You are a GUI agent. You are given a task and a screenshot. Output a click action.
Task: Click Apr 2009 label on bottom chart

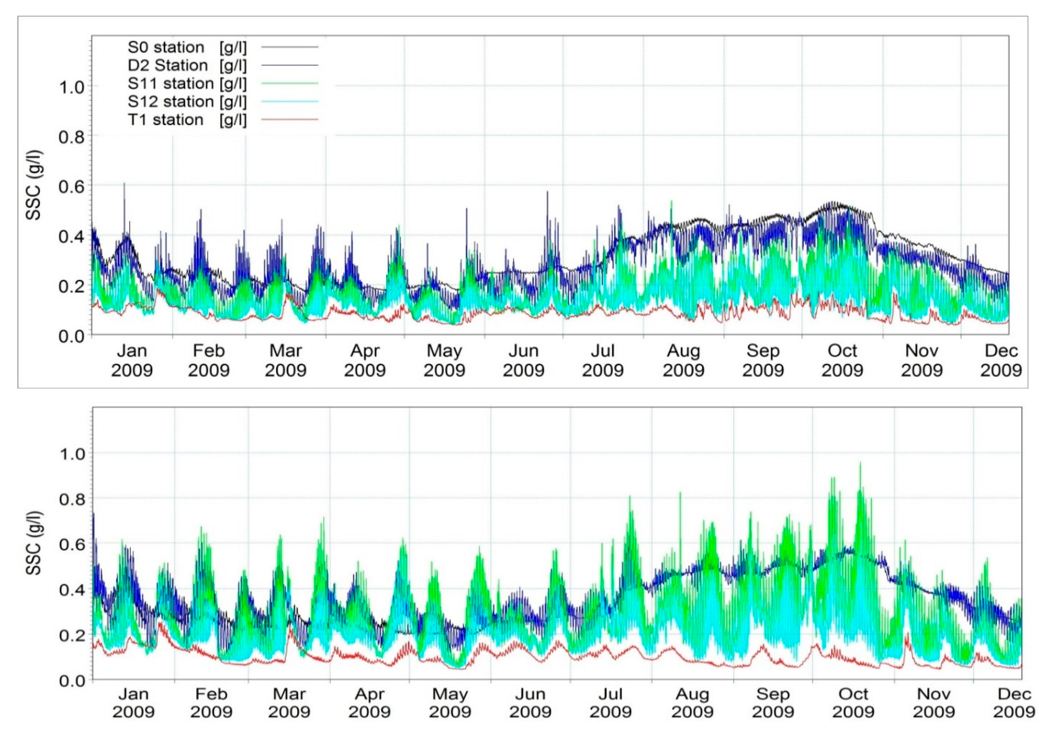[x=370, y=703]
